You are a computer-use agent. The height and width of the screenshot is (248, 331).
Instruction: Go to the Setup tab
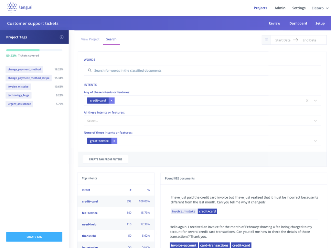point(320,23)
